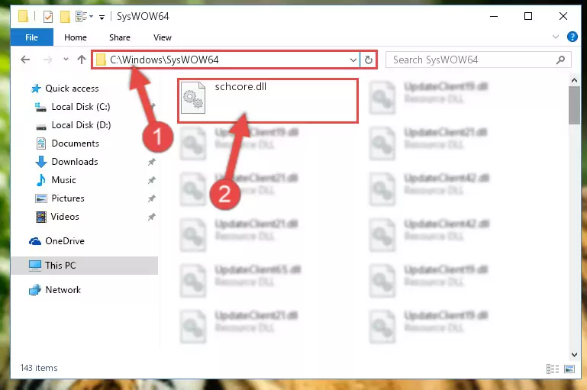Open the recent locations dropdown arrow
This screenshot has height=390, width=587.
click(66, 59)
